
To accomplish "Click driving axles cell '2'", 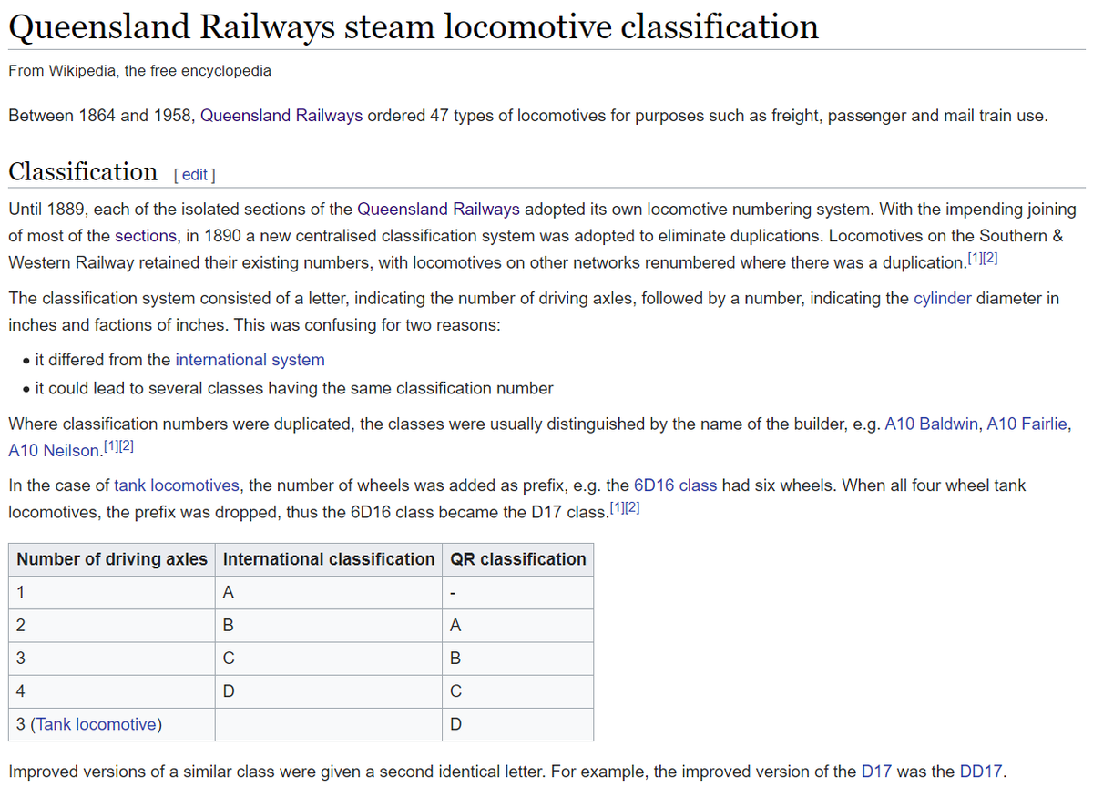I will pos(112,625).
